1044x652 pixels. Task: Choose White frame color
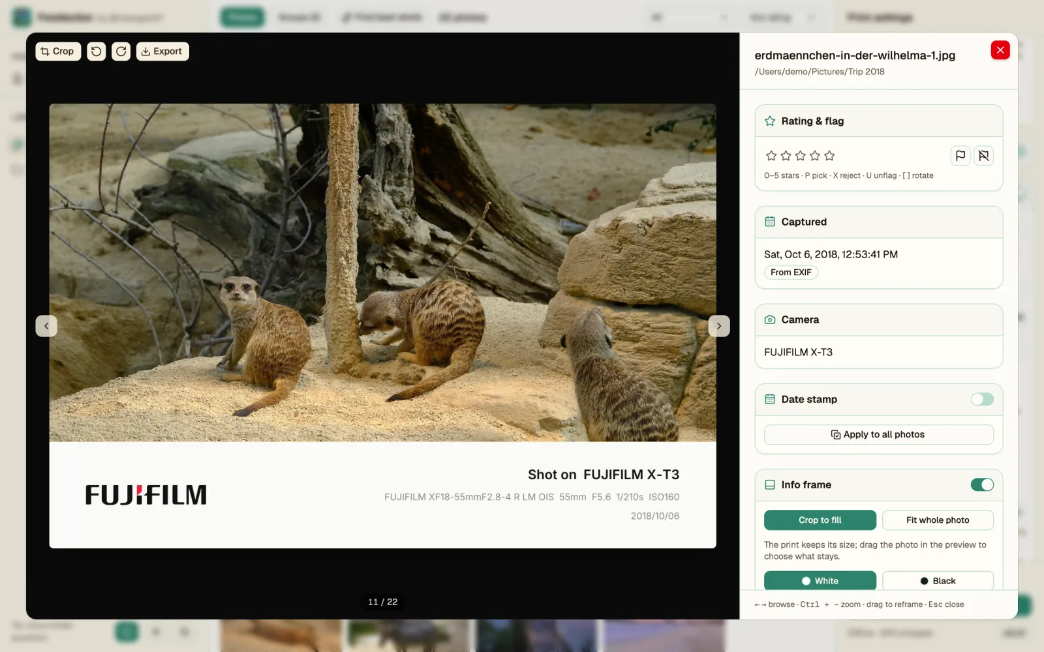click(820, 580)
